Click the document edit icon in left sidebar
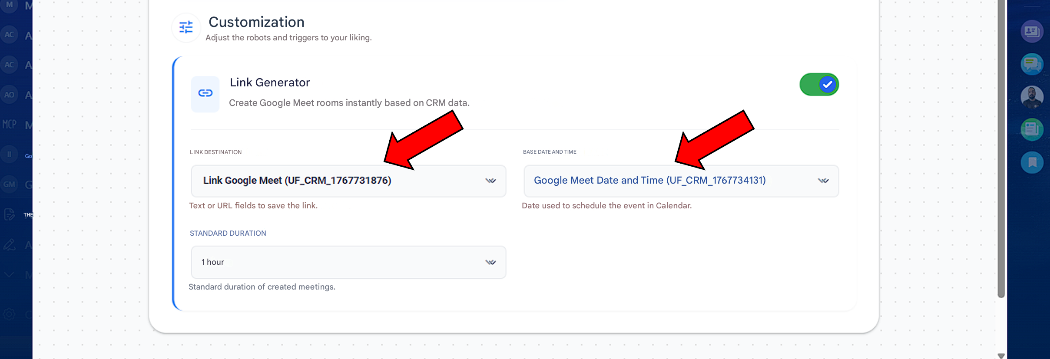 10,214
